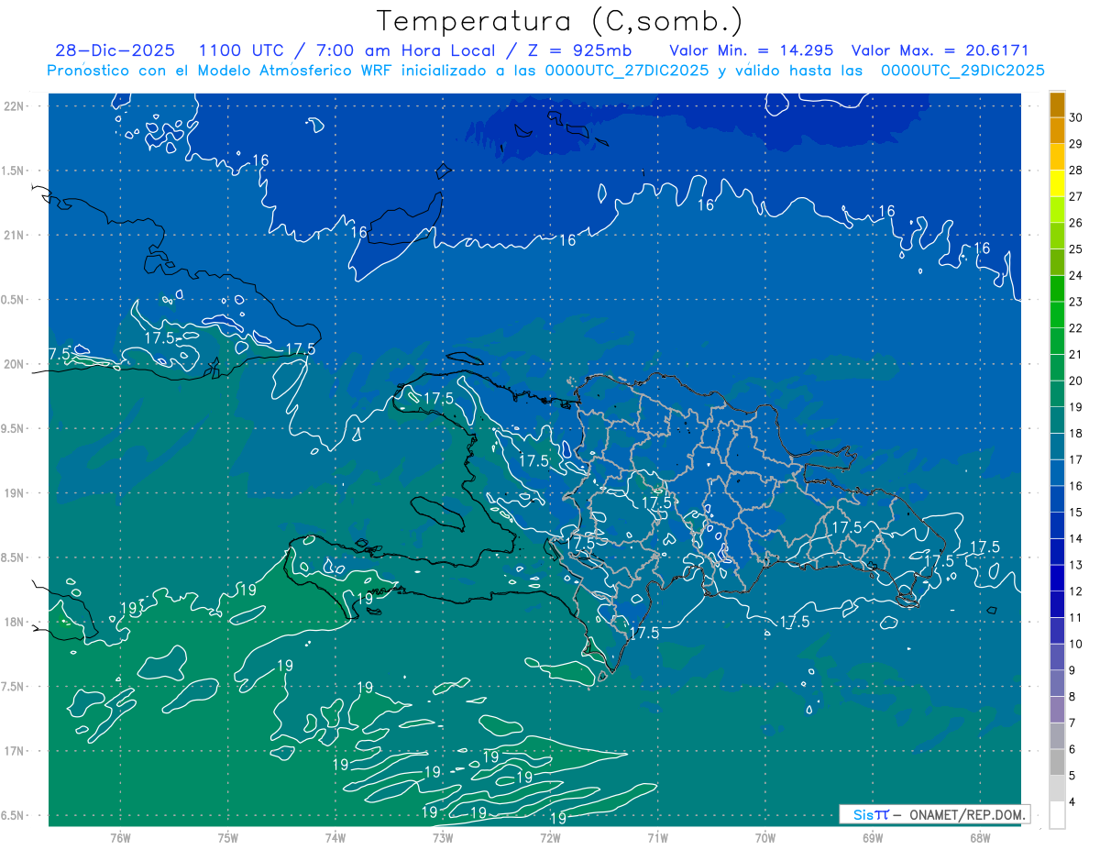Click the "22N" latitude axis label
The width and height of the screenshot is (1100, 850).
[16, 106]
